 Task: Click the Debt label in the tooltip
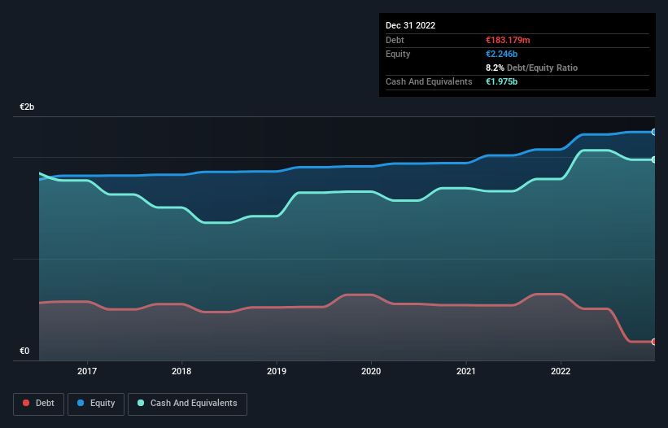(x=395, y=40)
